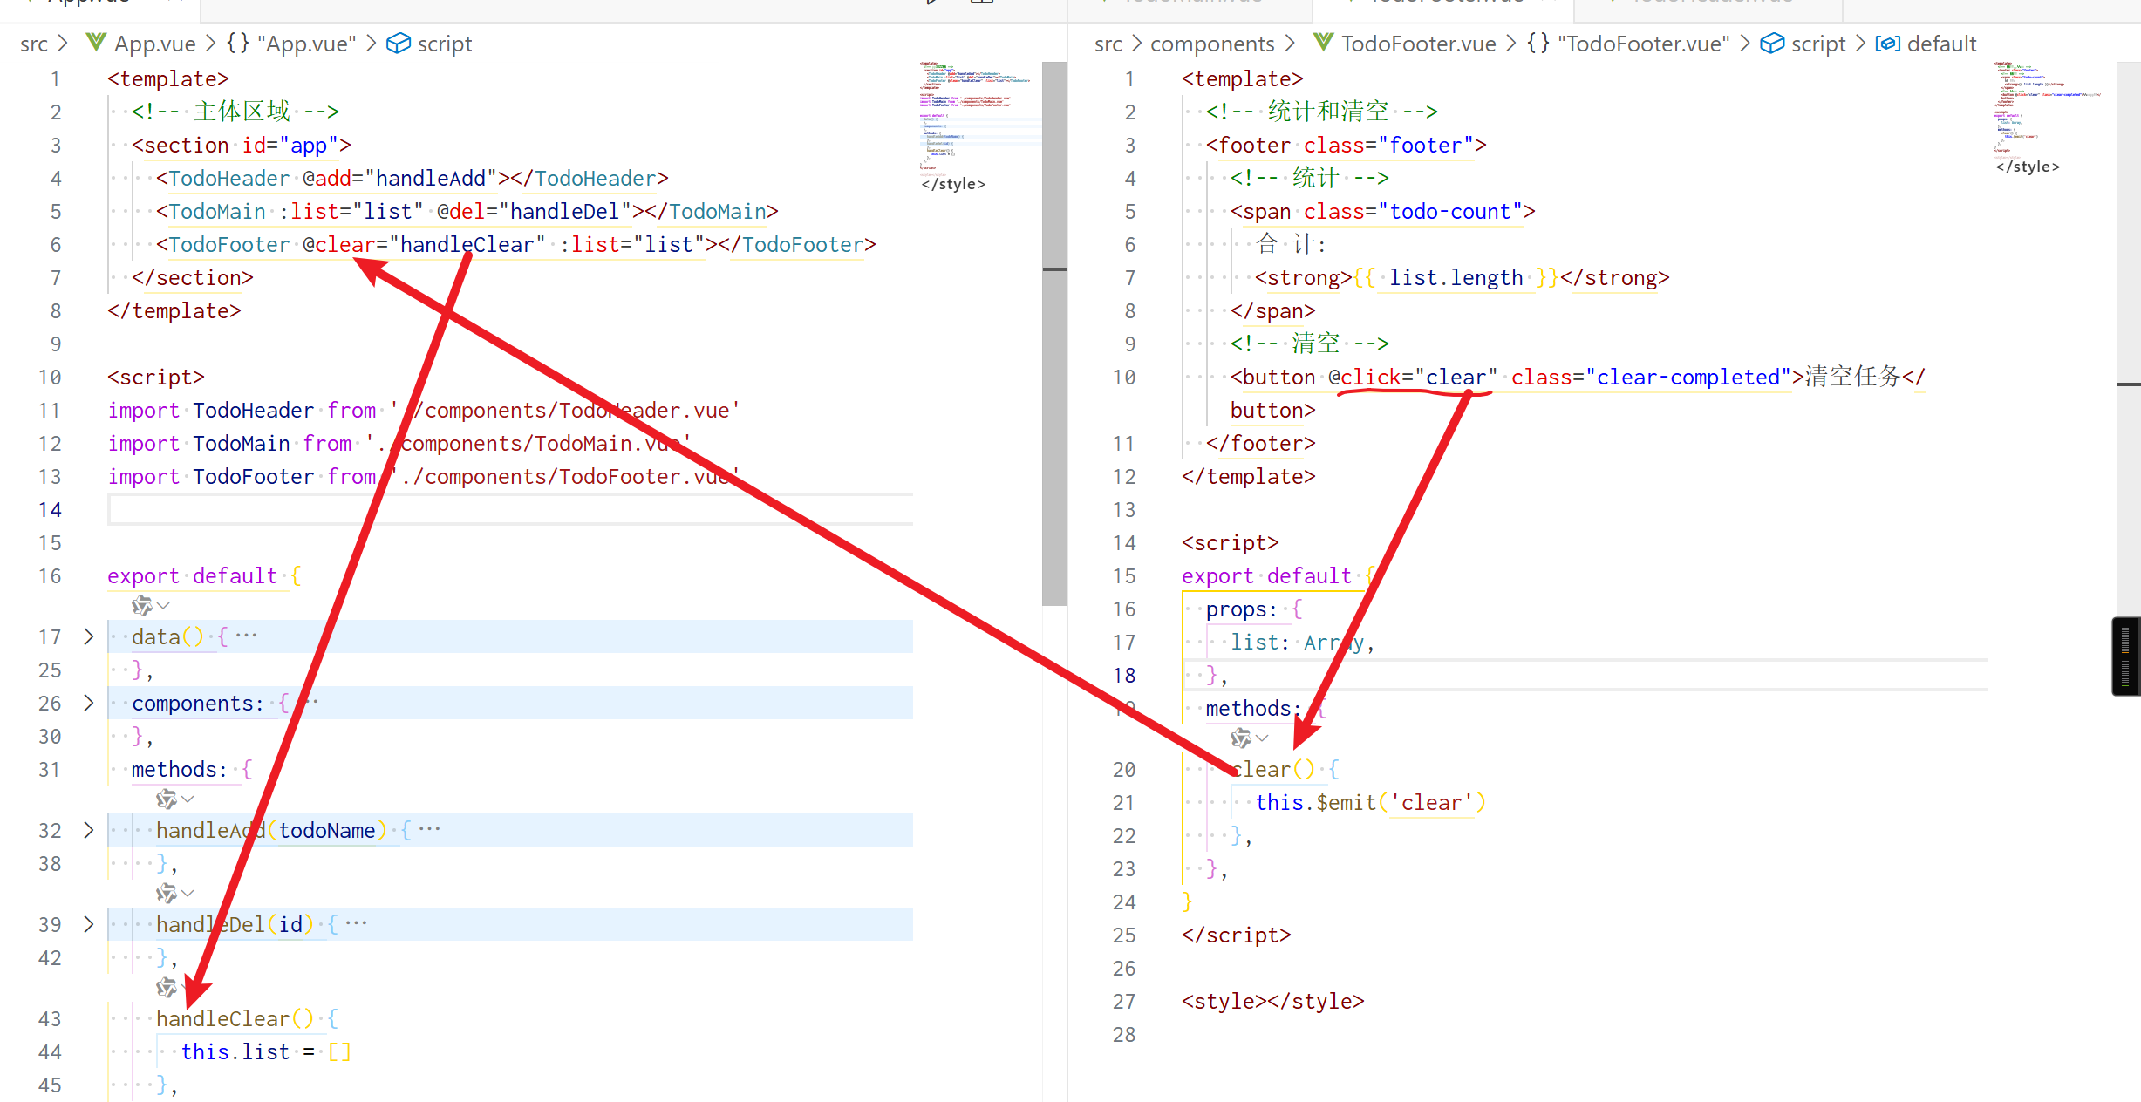Click the Vue icon before App.vue breadcrumb

click(96, 43)
